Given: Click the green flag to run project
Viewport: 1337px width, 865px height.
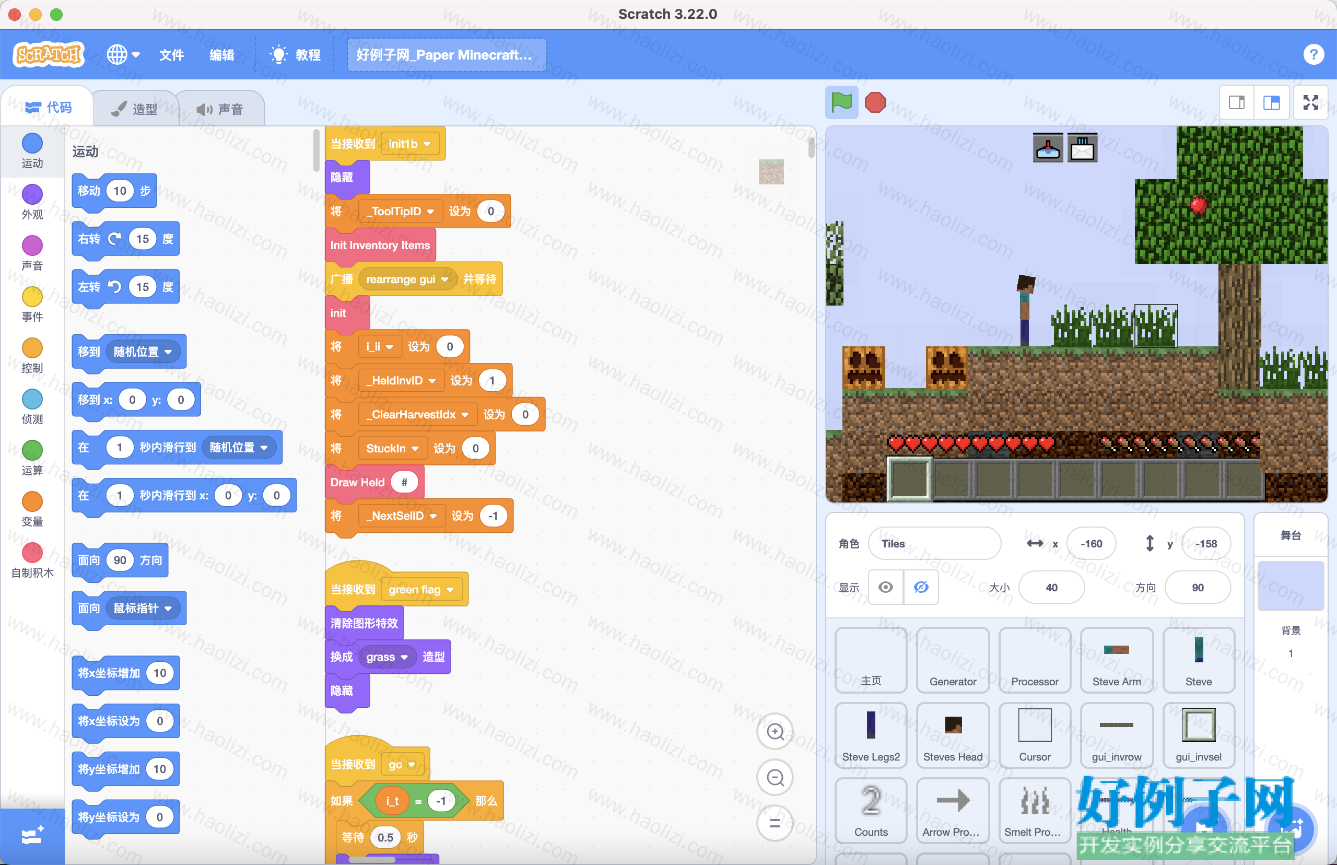Looking at the screenshot, I should click(841, 102).
